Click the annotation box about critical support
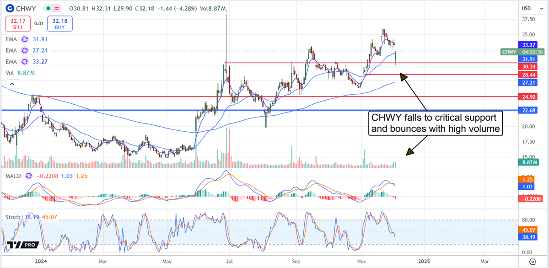The height and width of the screenshot is (268, 549). click(435, 123)
